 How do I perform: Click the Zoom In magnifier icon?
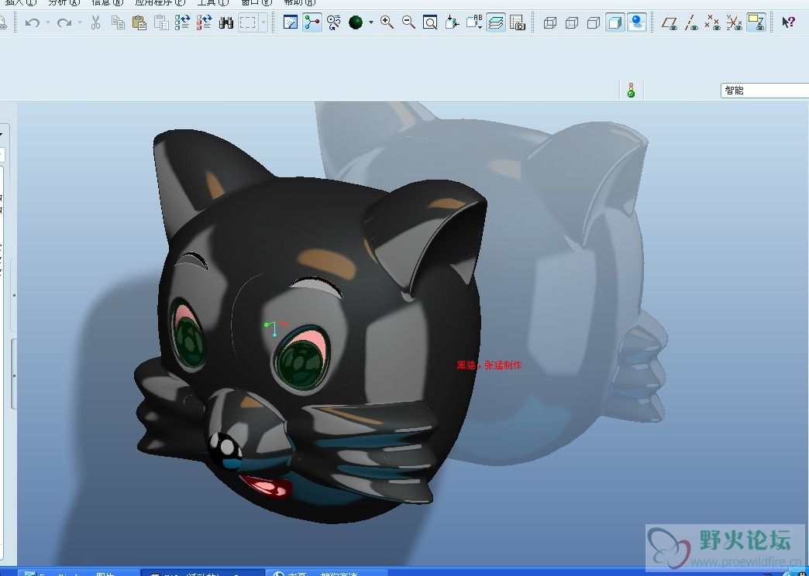point(387,22)
